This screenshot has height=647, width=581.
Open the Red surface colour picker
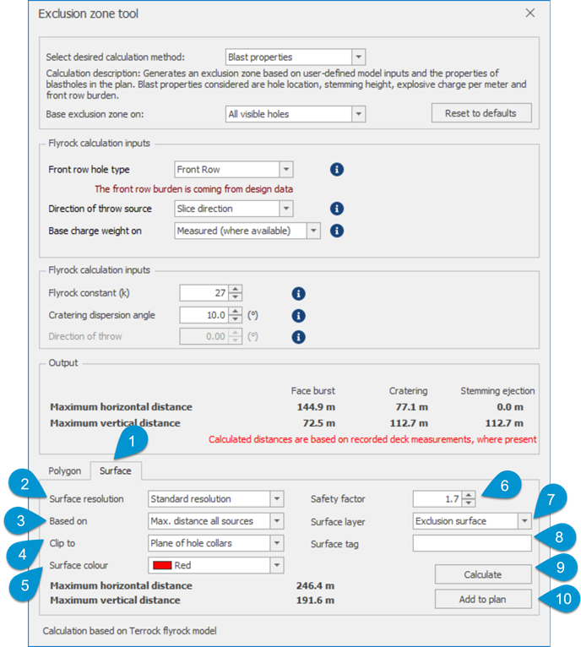pyautogui.click(x=216, y=565)
